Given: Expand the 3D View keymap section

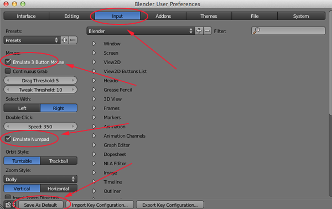Looking at the screenshot, I should tap(94, 99).
